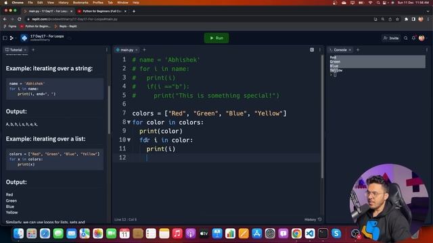Screen dimensions: 433x243
Task: Click 'Example: iterating over a list:' heading
Action: pyautogui.click(x=45, y=139)
